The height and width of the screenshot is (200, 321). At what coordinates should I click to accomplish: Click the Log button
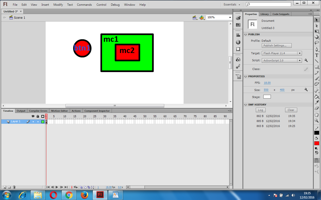(261, 110)
